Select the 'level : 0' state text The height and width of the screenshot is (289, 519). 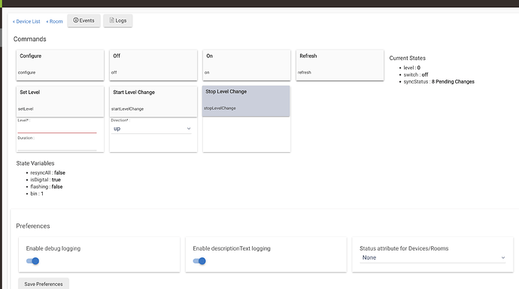coord(411,68)
